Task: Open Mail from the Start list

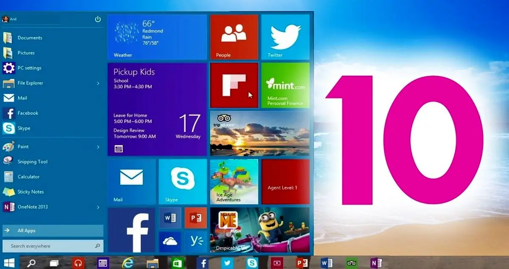Action: [x=53, y=98]
